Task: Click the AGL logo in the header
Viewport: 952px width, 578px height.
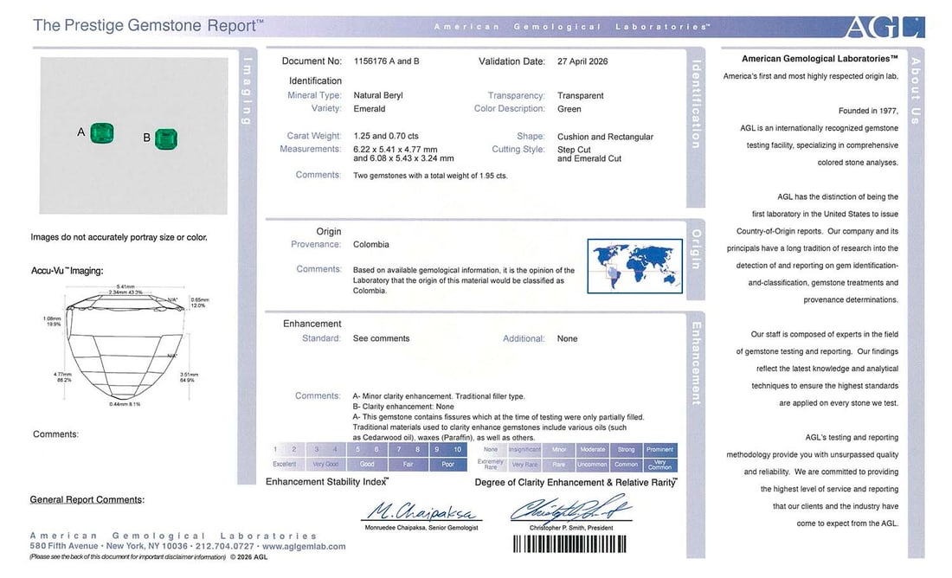Action: 884,28
